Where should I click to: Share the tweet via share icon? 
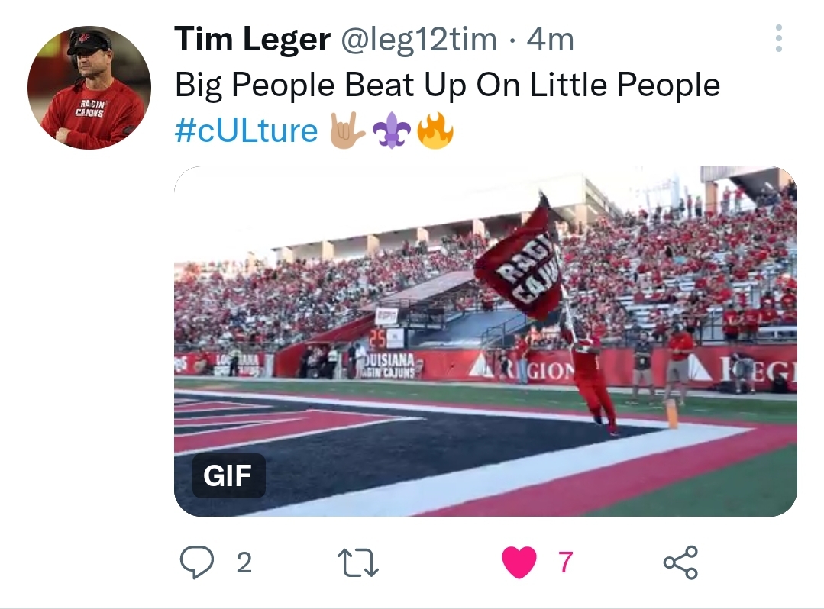click(680, 562)
